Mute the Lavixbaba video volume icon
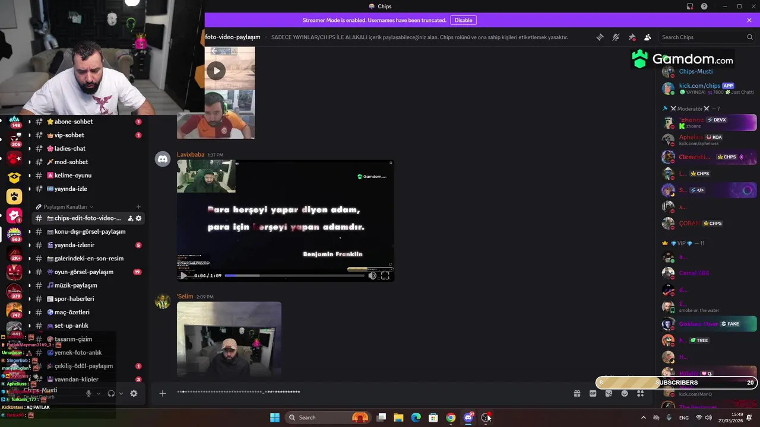Viewport: 760px width, 427px height. click(x=372, y=275)
